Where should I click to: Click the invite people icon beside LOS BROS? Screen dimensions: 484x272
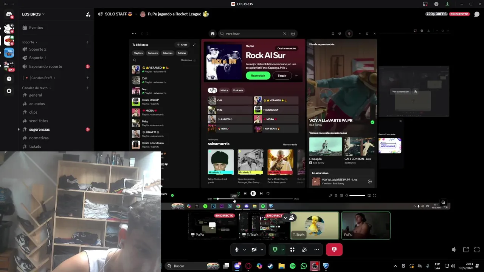[88, 14]
